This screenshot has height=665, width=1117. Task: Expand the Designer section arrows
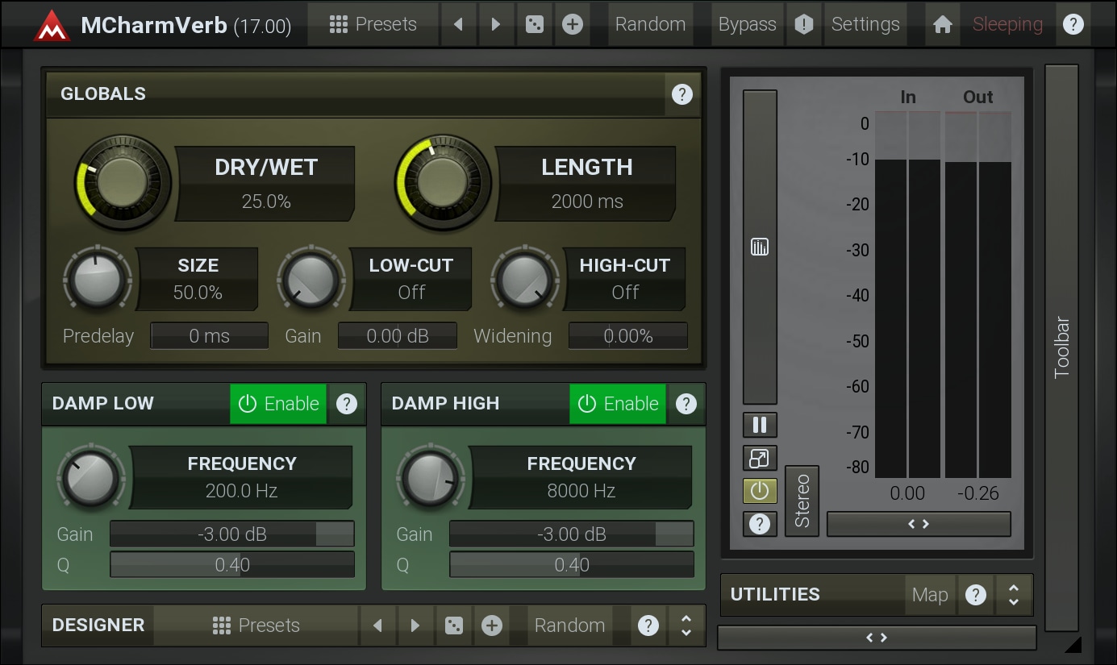(x=686, y=626)
